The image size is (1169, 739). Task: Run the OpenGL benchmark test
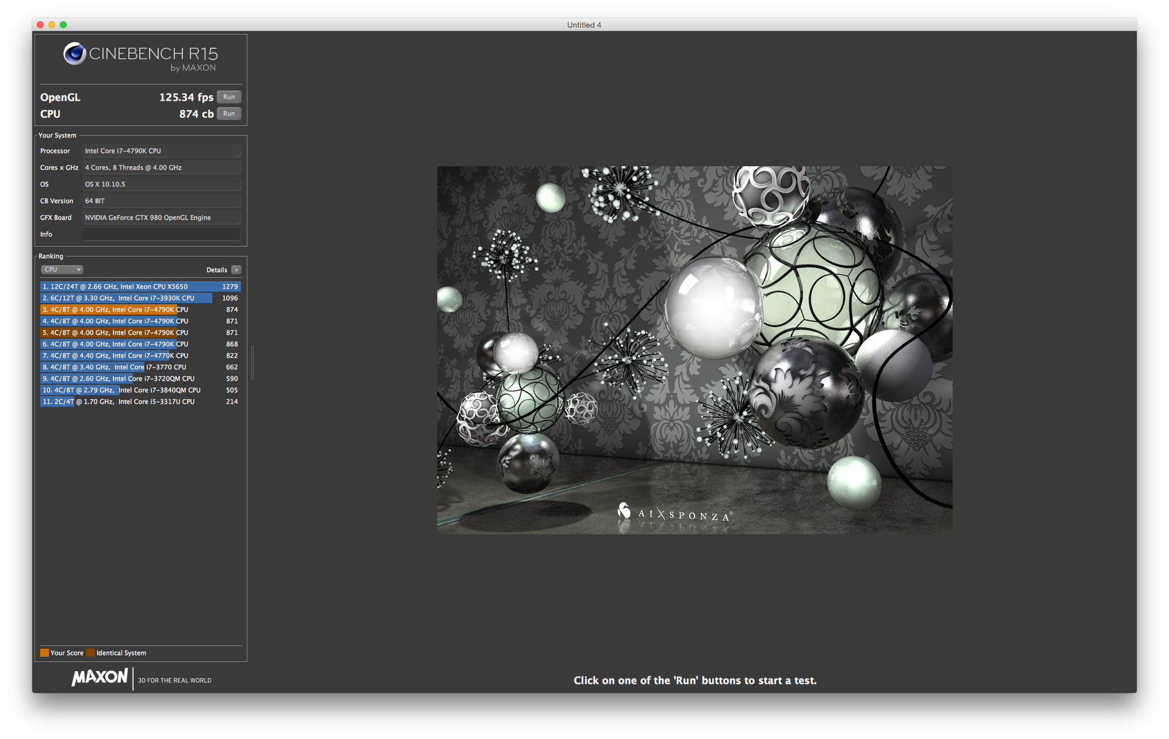229,97
